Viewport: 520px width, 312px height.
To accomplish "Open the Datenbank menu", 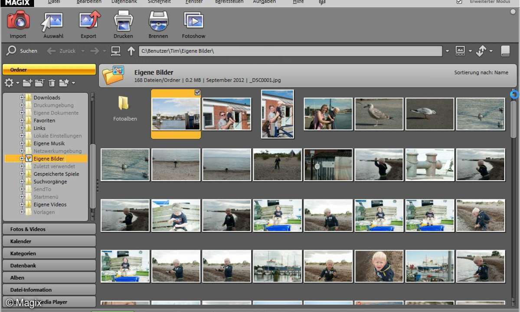I will [x=124, y=2].
